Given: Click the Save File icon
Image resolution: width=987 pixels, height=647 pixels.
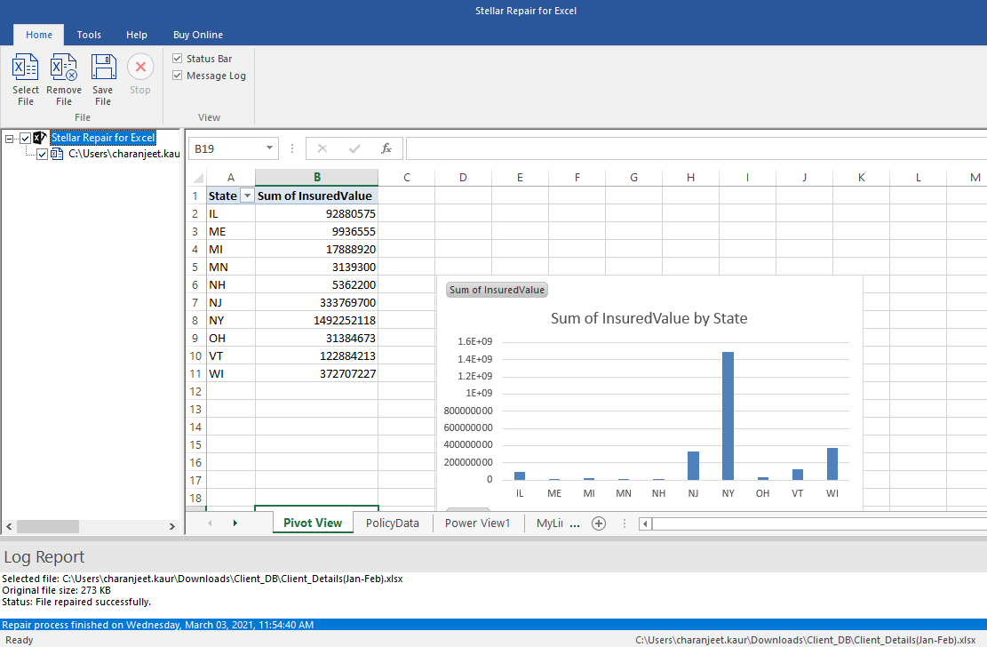Looking at the screenshot, I should point(103,69).
